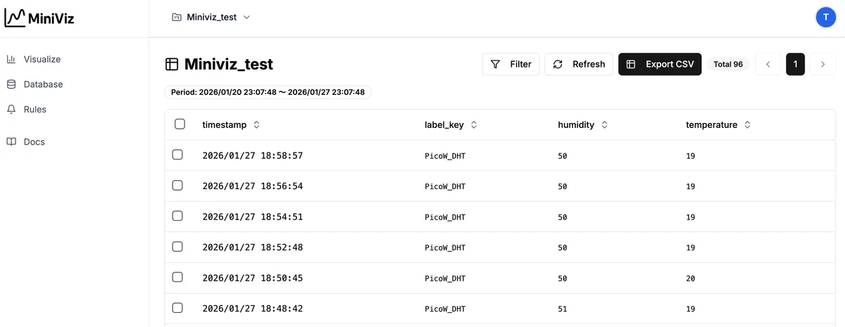Go to the Docs section
This screenshot has height=327, width=845.
(x=34, y=142)
